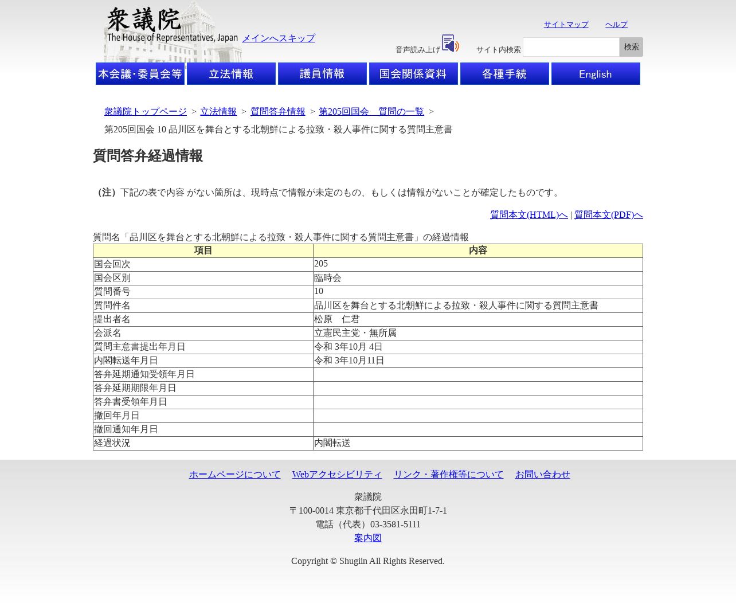Open the 本会議・委員会等 menu

point(140,74)
